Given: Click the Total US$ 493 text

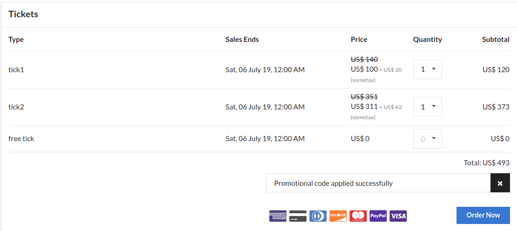Looking at the screenshot, I should pos(487,163).
